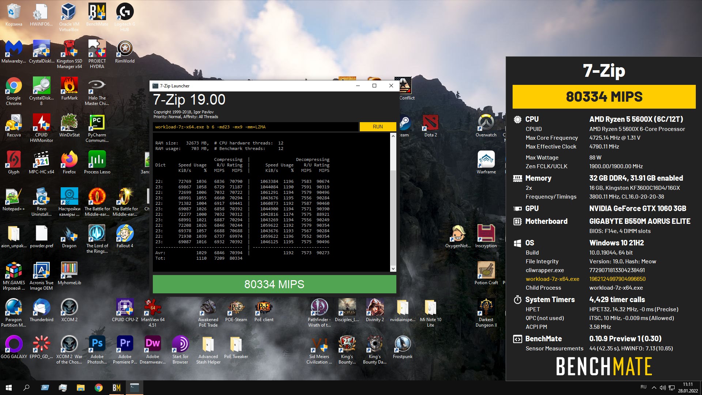Screen dimensions: 702x395
Task: Click the yellow 80334 MIPS score in BenchMate
Action: click(x=604, y=97)
